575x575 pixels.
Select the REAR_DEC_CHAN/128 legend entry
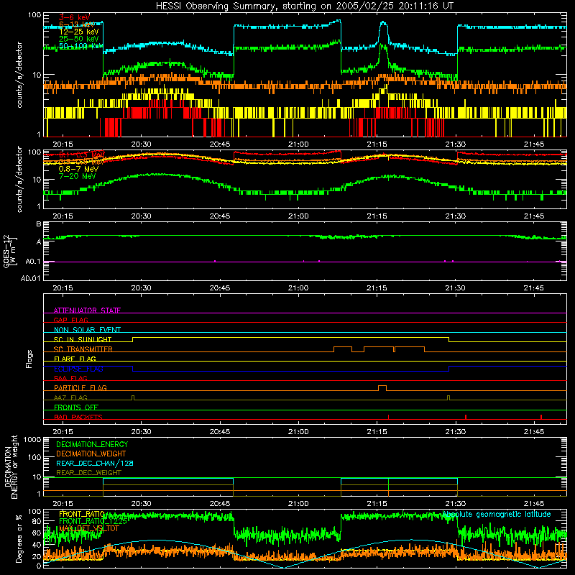pos(95,463)
